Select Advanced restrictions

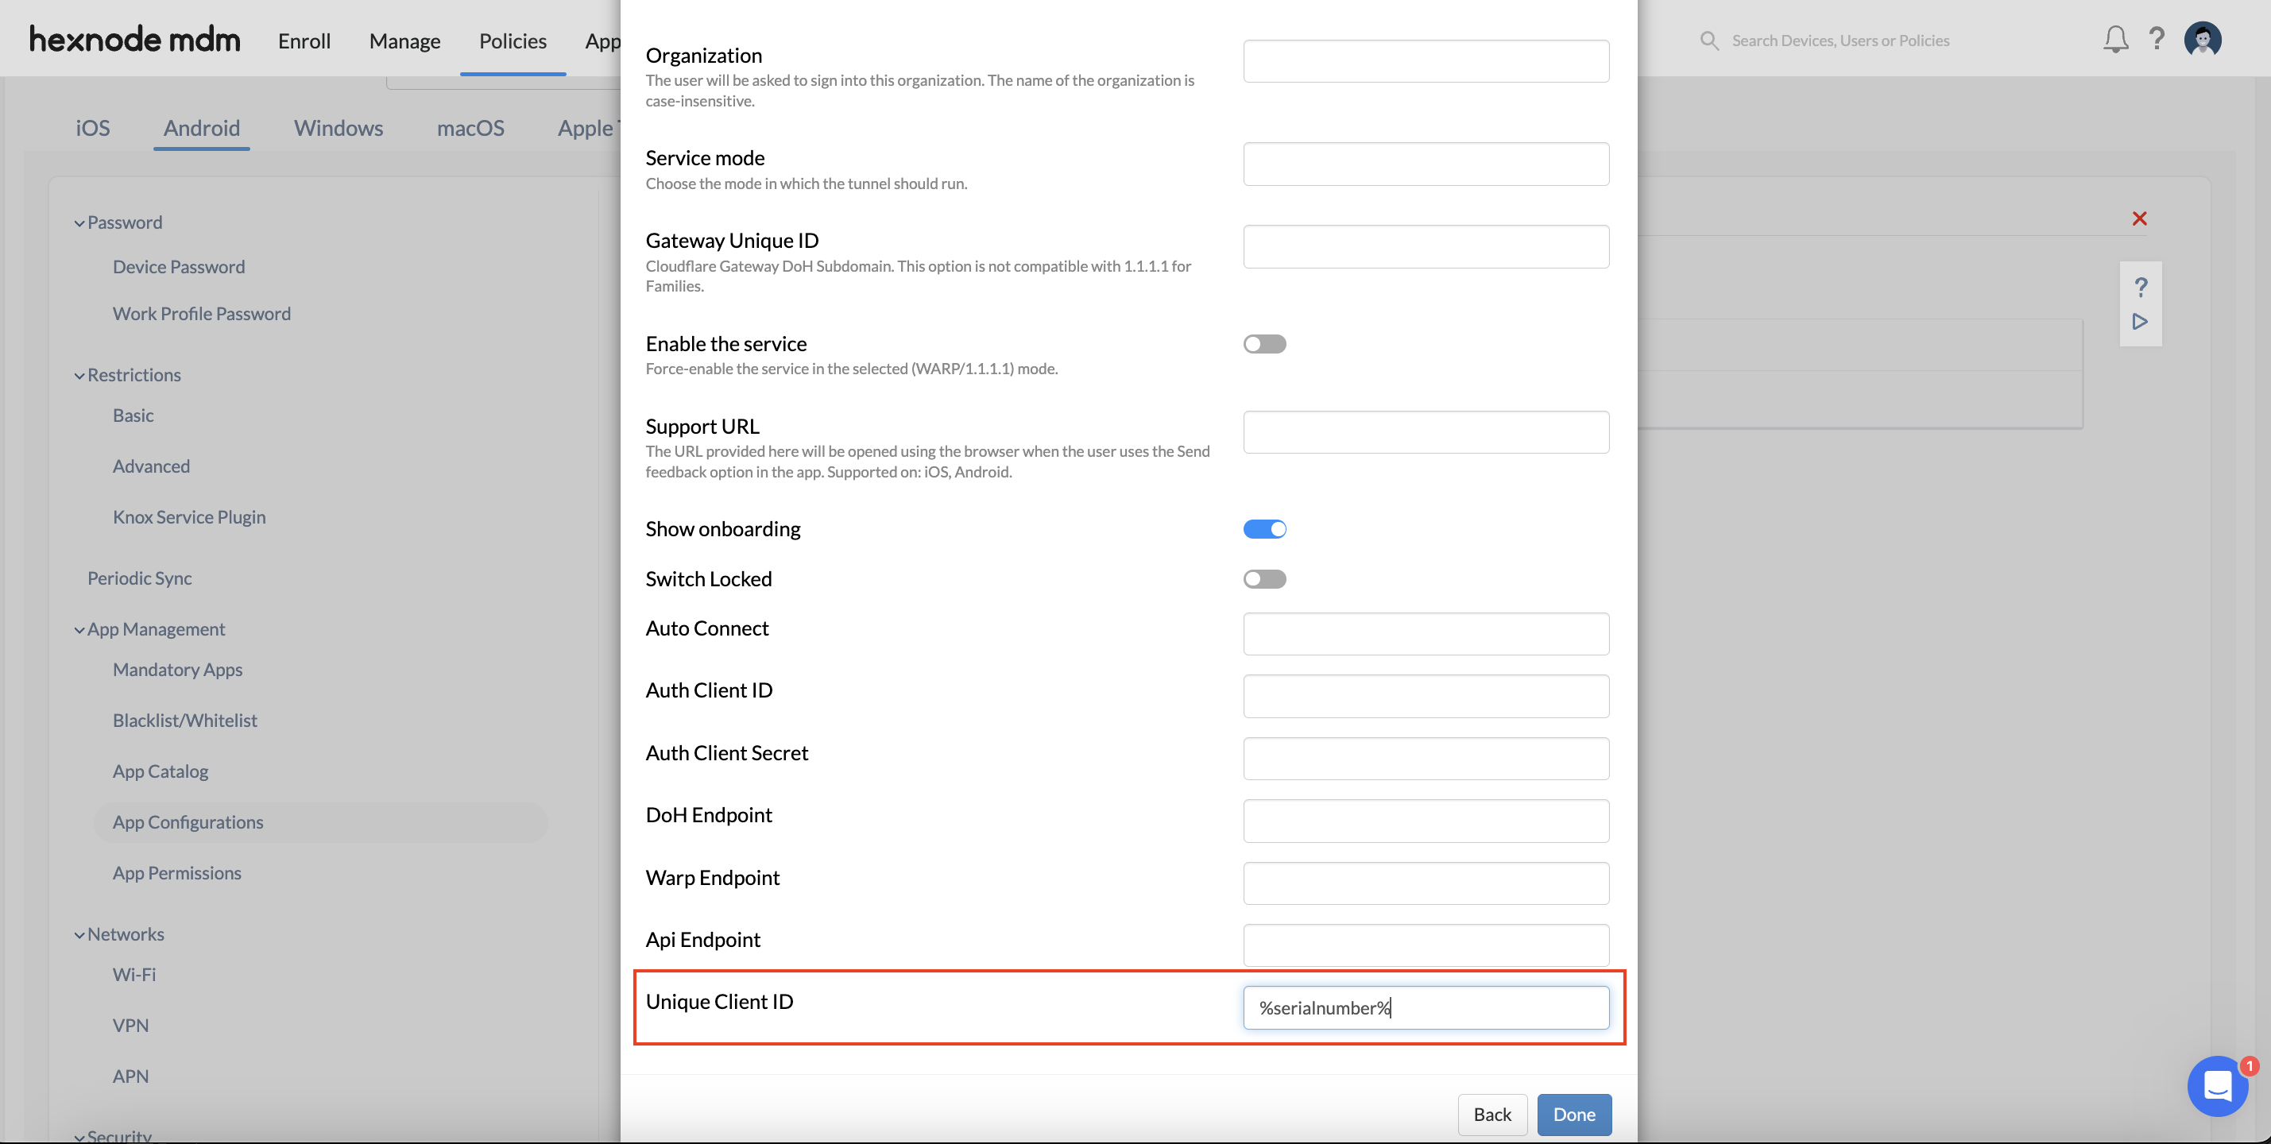tap(151, 466)
